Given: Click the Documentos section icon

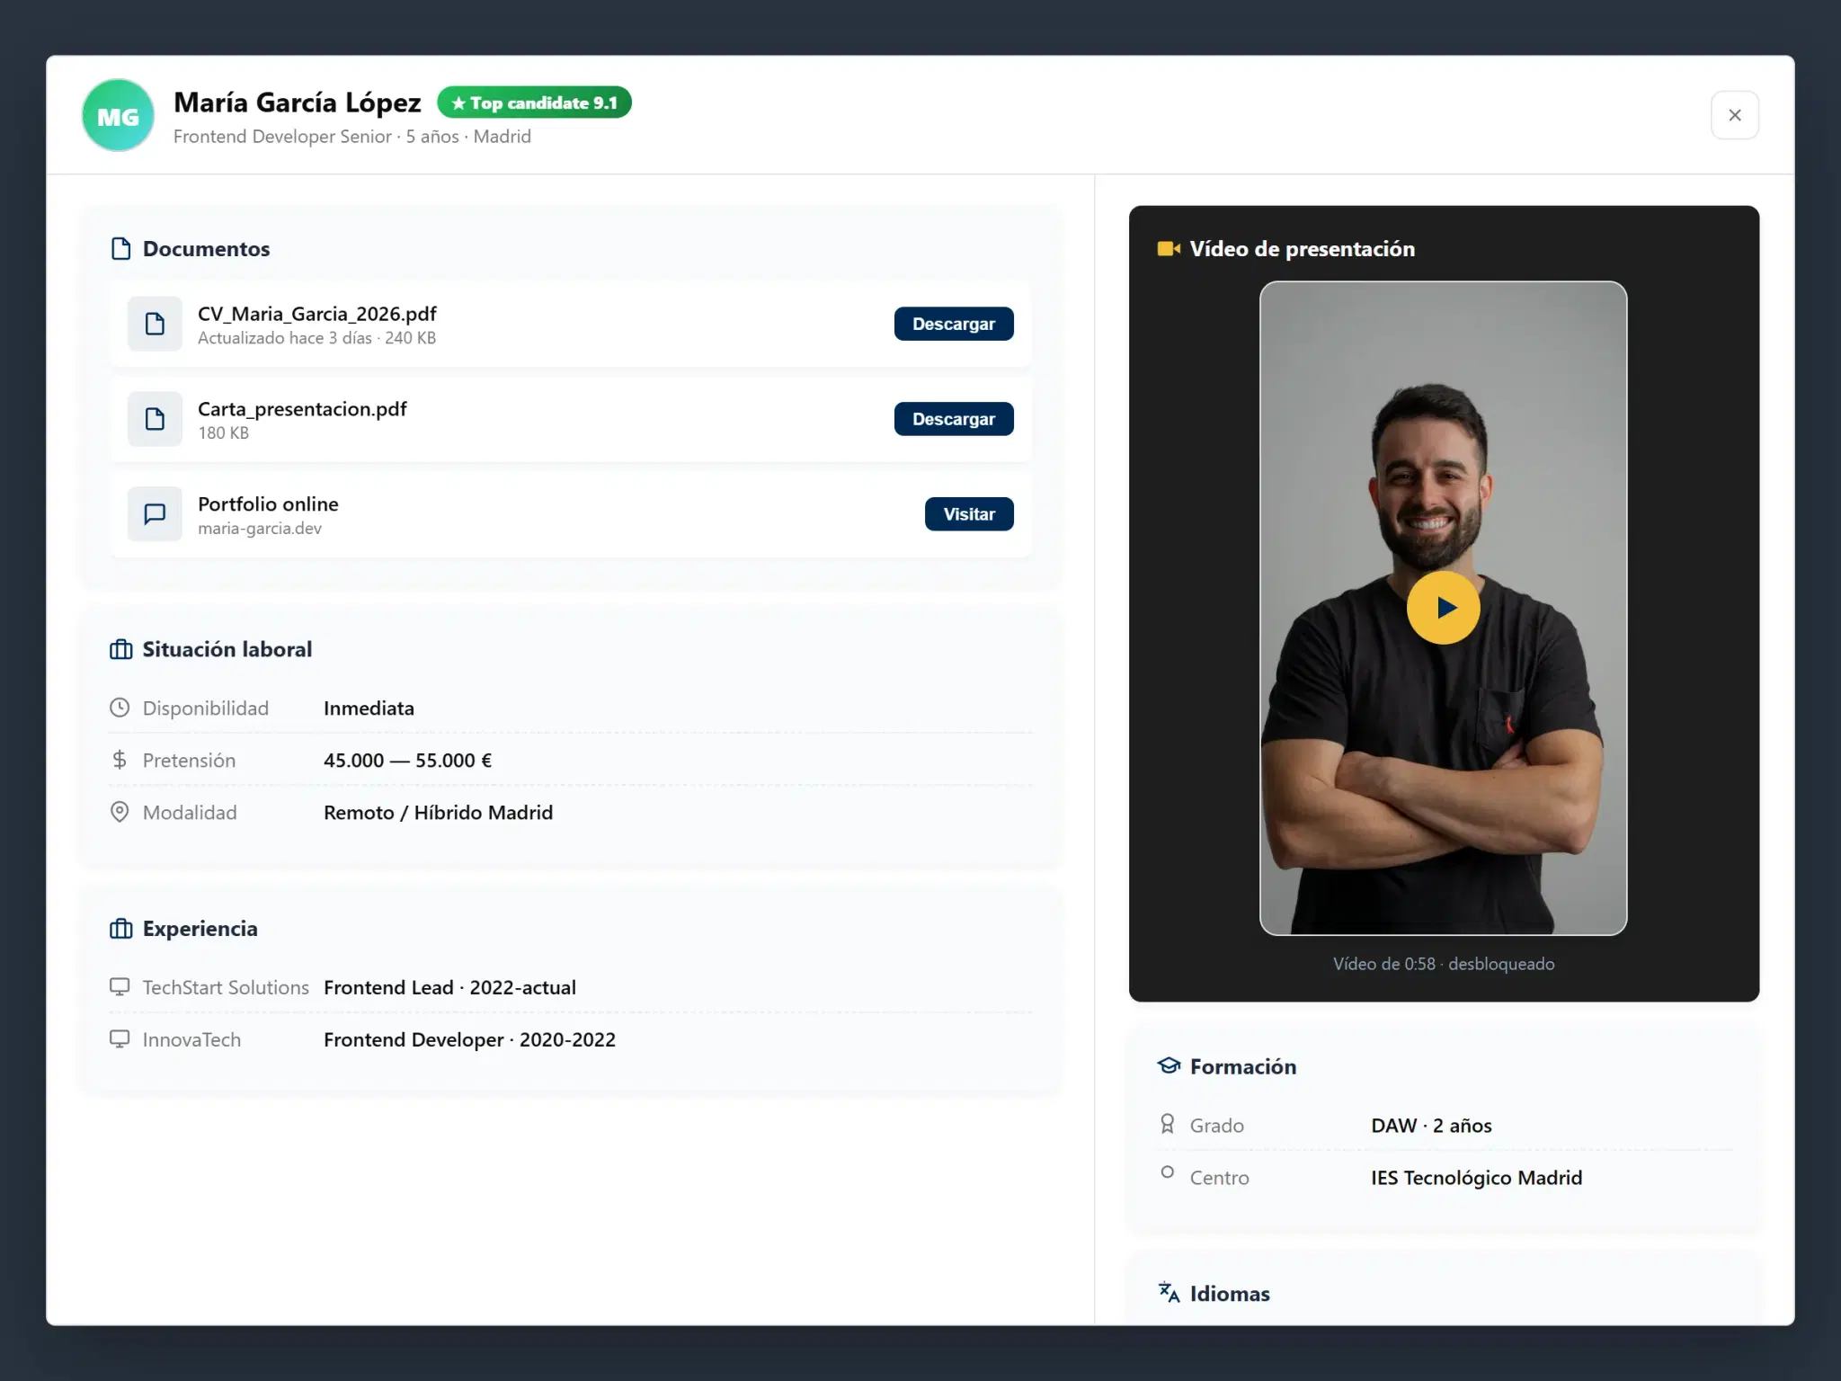Looking at the screenshot, I should (x=120, y=249).
